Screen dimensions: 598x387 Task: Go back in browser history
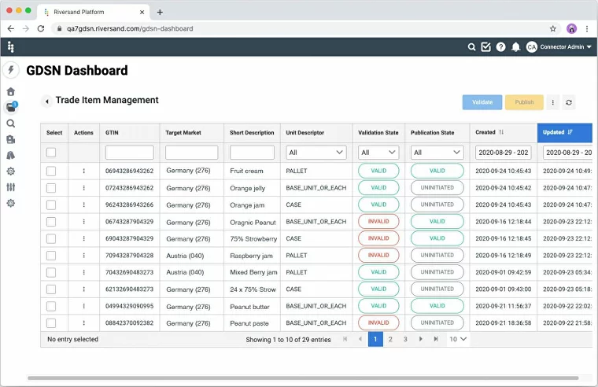point(11,28)
